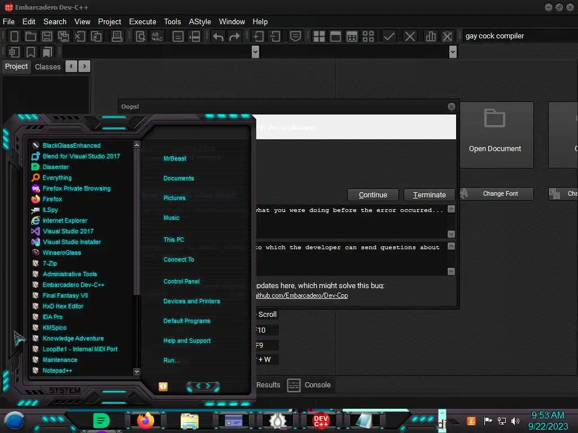
Task: Click the Compile four-squares toolbar icon
Action: (319, 36)
